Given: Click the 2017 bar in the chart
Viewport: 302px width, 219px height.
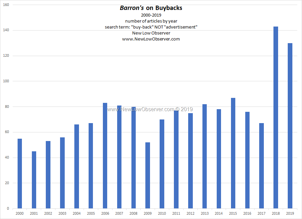Looking at the screenshot, I should [262, 166].
